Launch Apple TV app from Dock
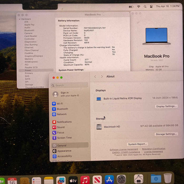 tap(73, 180)
